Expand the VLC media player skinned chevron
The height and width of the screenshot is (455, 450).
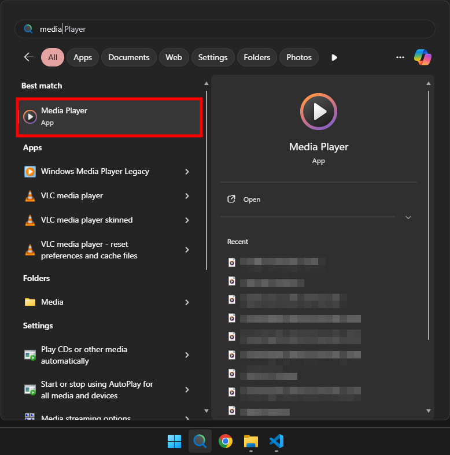[x=187, y=220]
